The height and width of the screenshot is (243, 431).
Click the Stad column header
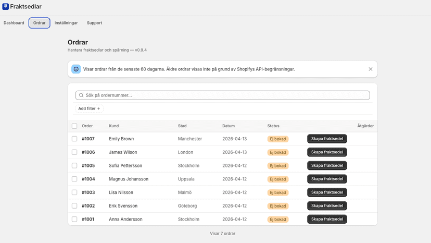click(x=182, y=126)
